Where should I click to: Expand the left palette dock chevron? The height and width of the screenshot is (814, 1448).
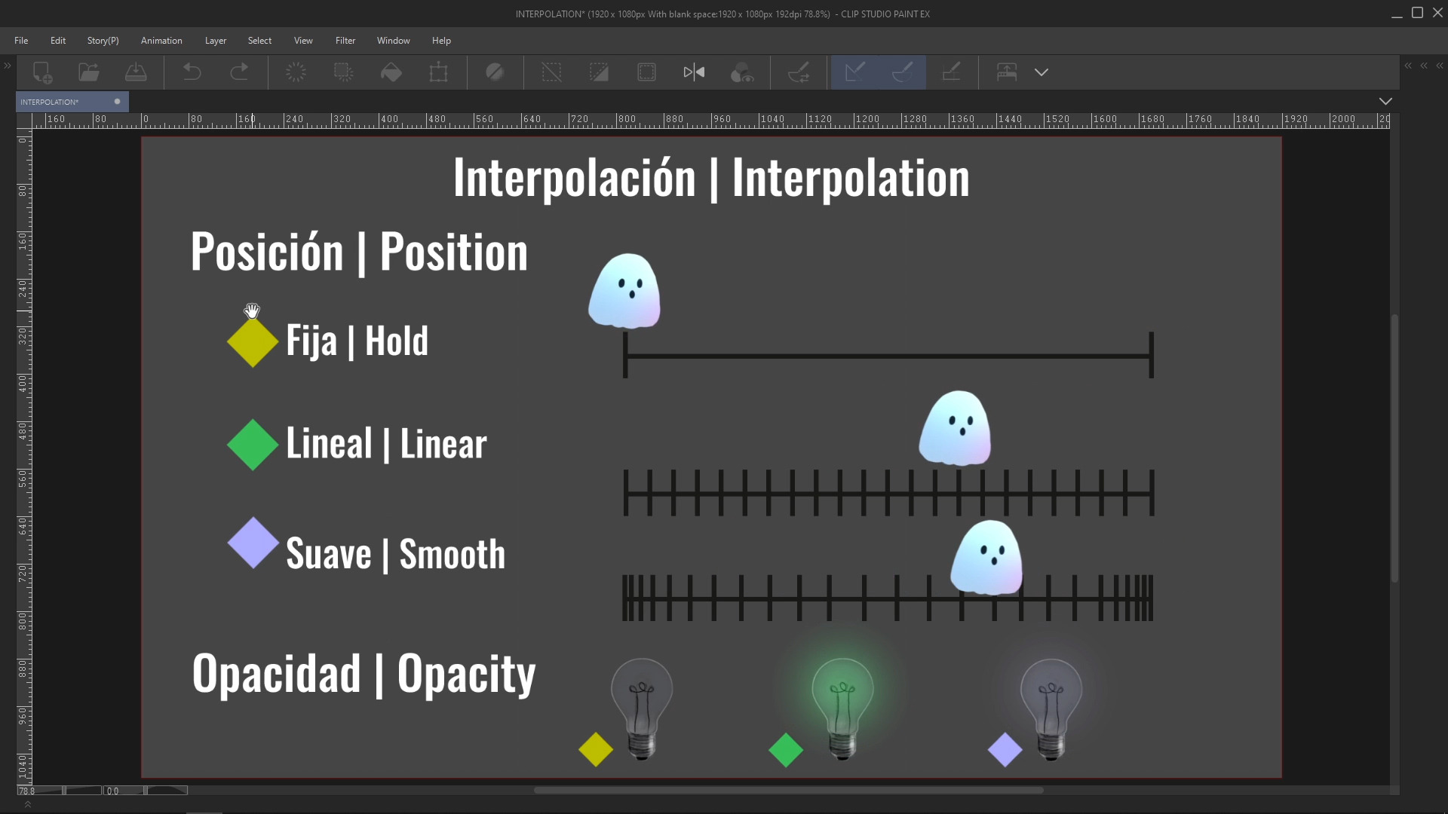point(8,66)
